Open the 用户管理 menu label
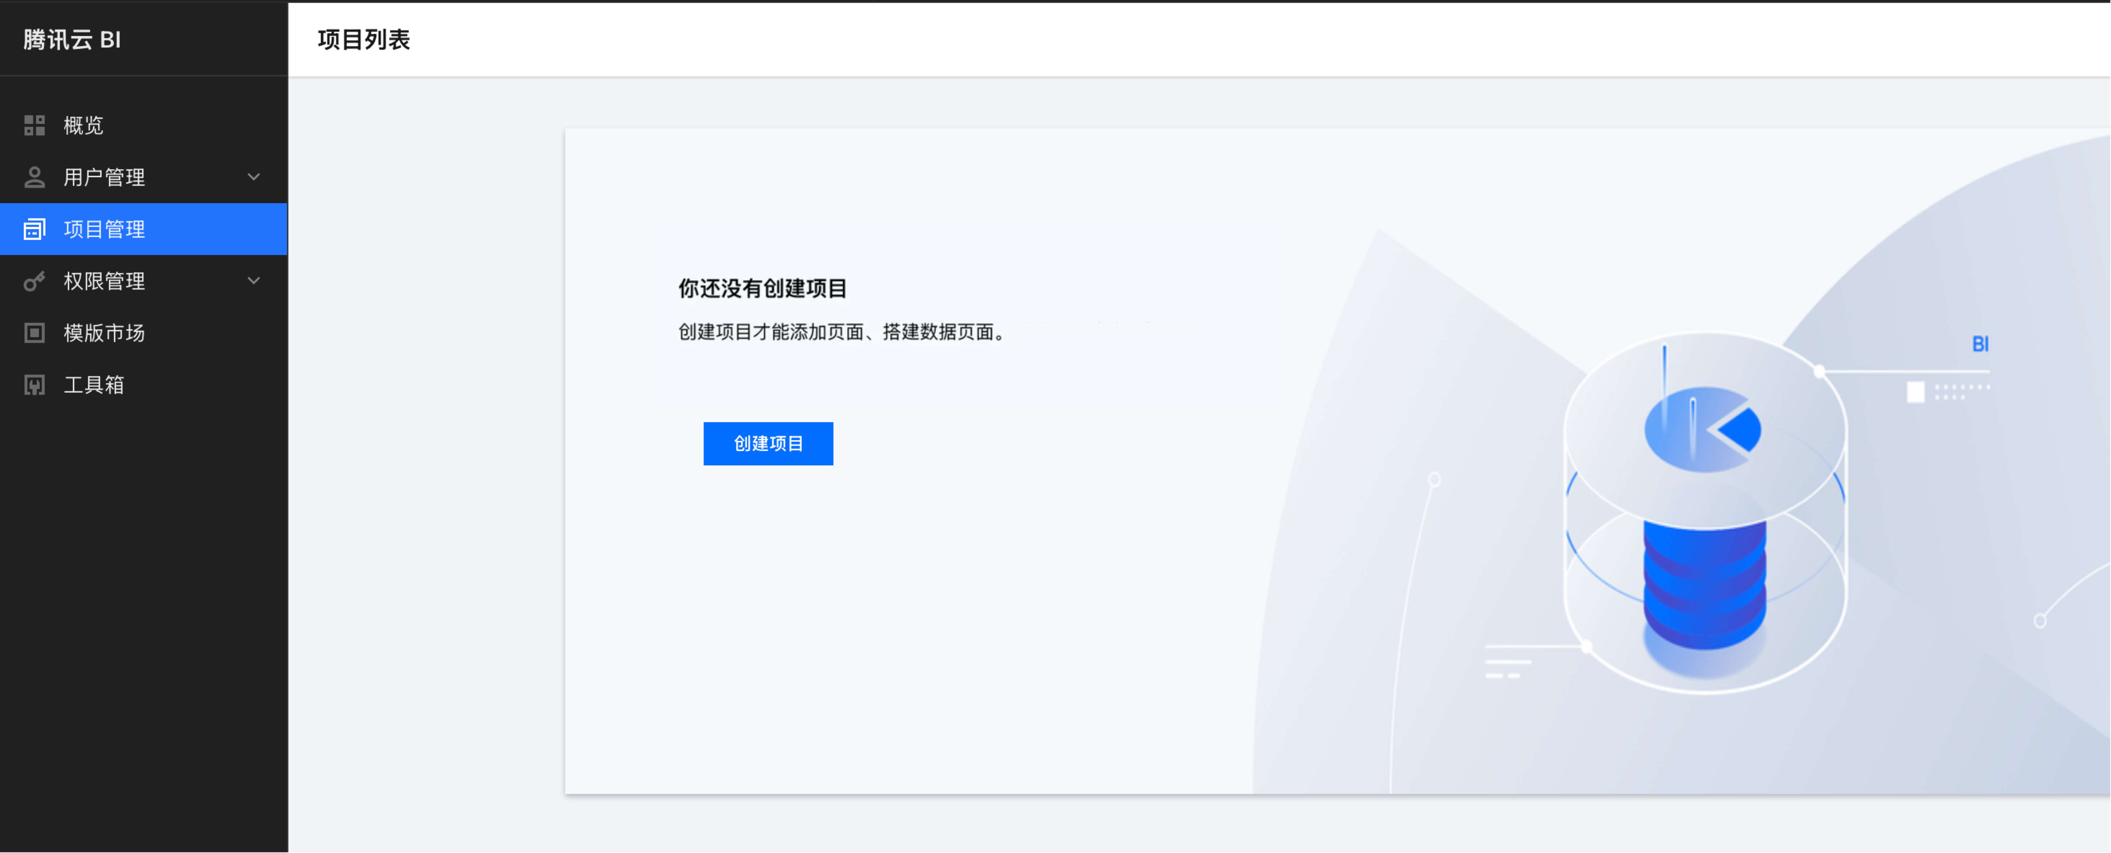 tap(105, 177)
